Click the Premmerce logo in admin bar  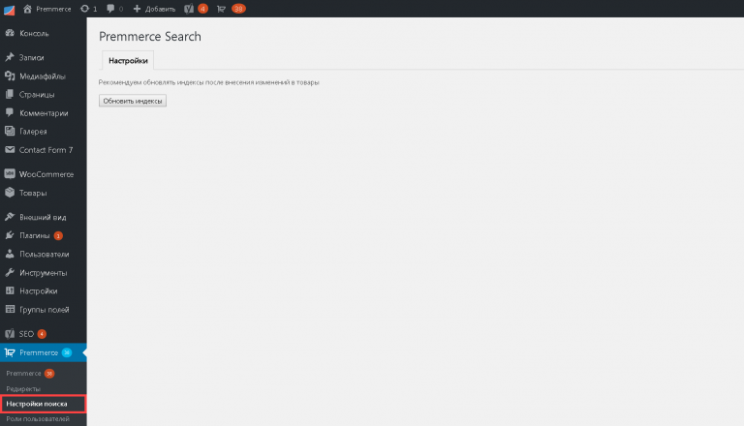click(9, 9)
